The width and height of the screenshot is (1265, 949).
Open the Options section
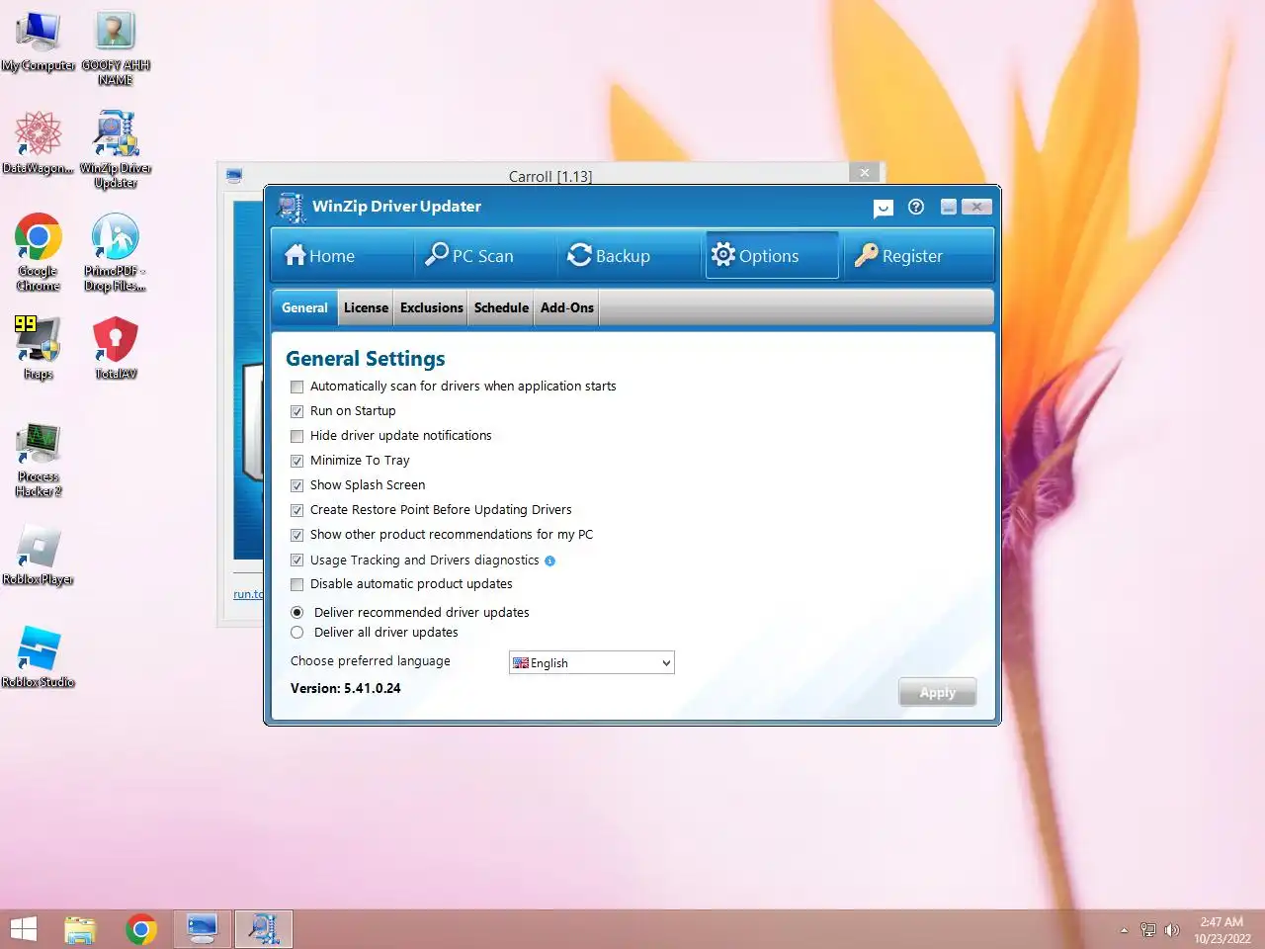click(772, 256)
